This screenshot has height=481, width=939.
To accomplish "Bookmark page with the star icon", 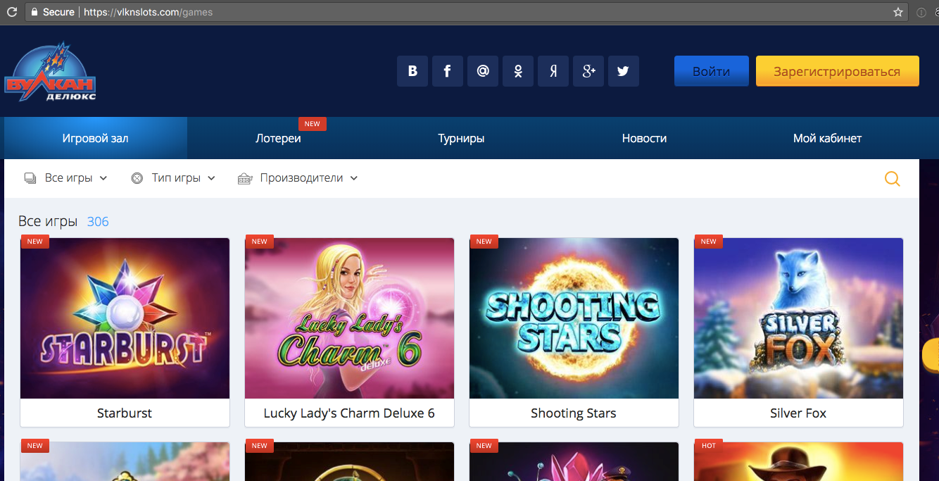I will [897, 12].
